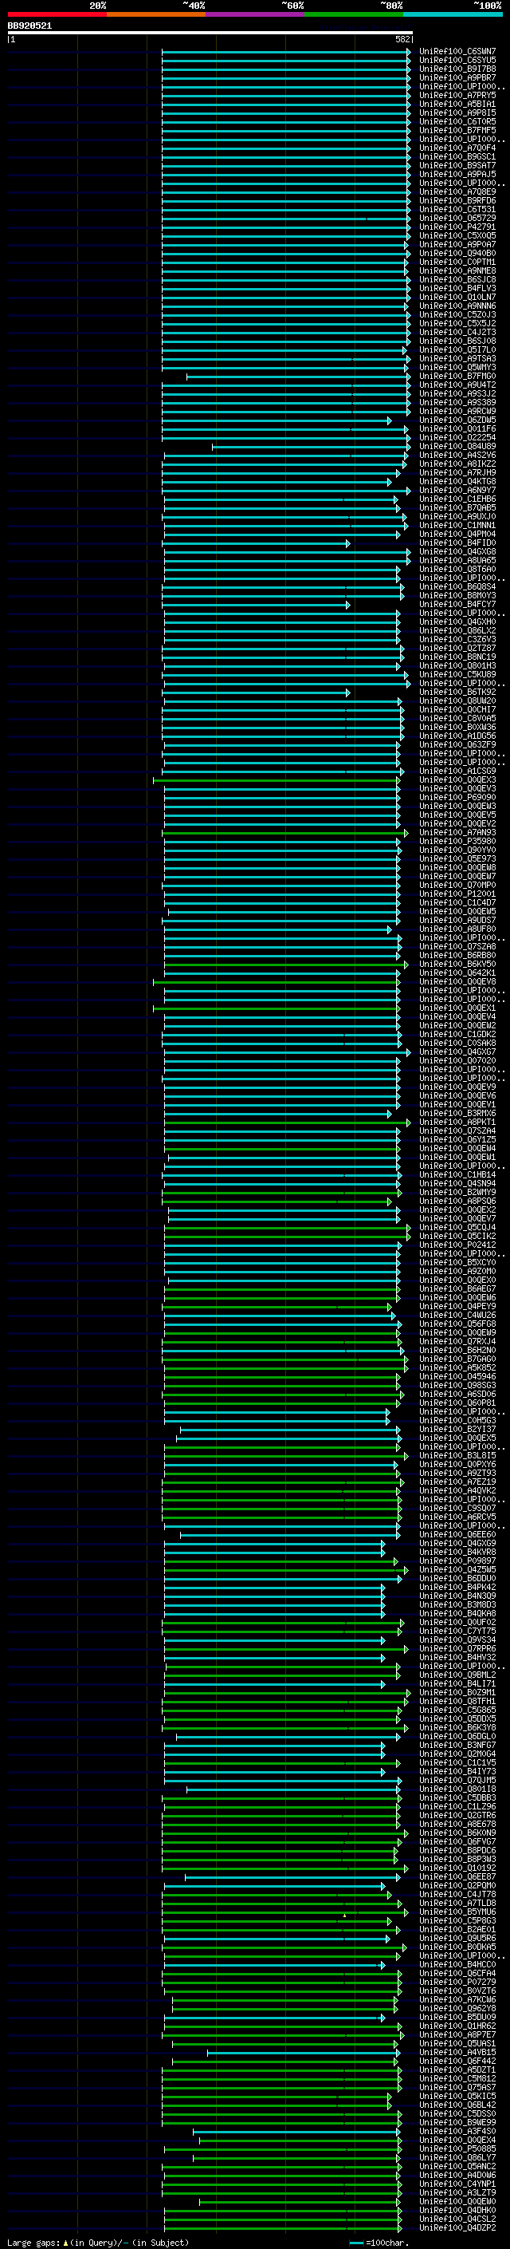The image size is (510, 2249).
Task: Open UniRef100_B4FLV3 entry
Action: [457, 288]
